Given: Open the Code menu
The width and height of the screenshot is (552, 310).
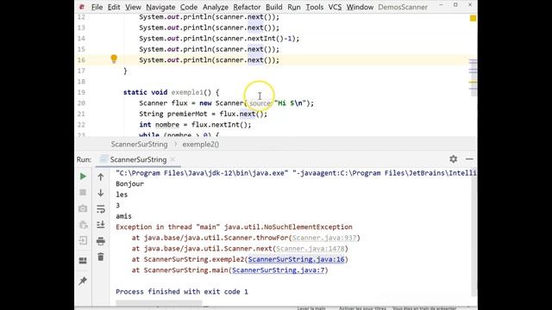Looking at the screenshot, I should pos(189,7).
